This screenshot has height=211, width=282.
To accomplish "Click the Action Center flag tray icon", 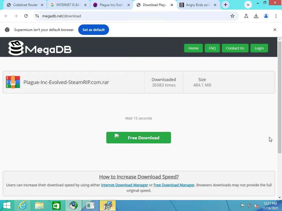I will click(243, 206).
